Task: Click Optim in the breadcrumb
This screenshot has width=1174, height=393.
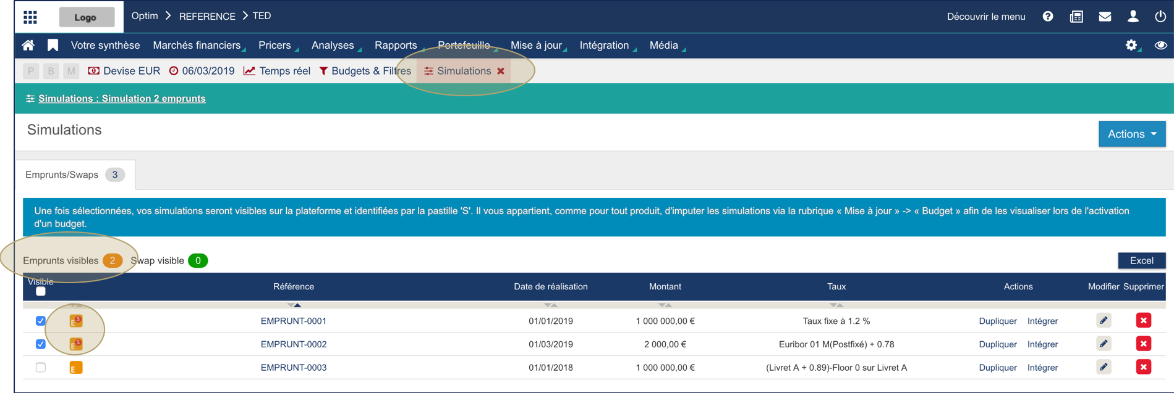Action: (x=145, y=16)
